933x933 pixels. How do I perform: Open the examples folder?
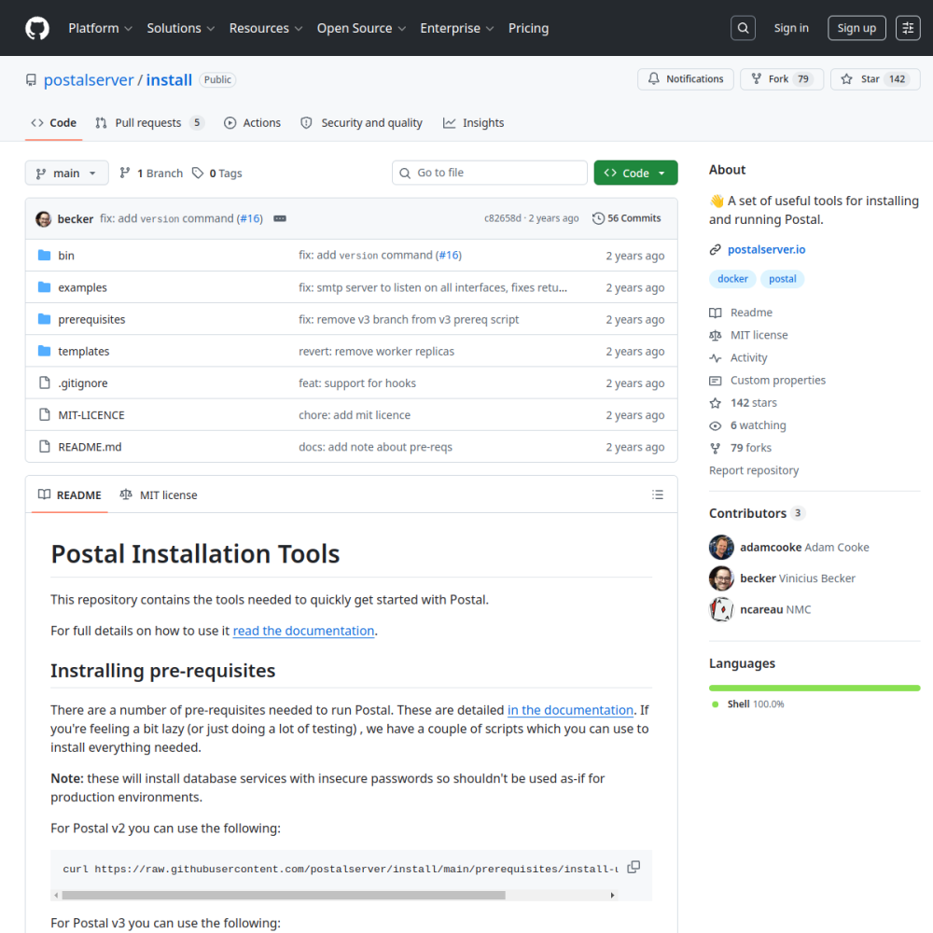click(83, 287)
